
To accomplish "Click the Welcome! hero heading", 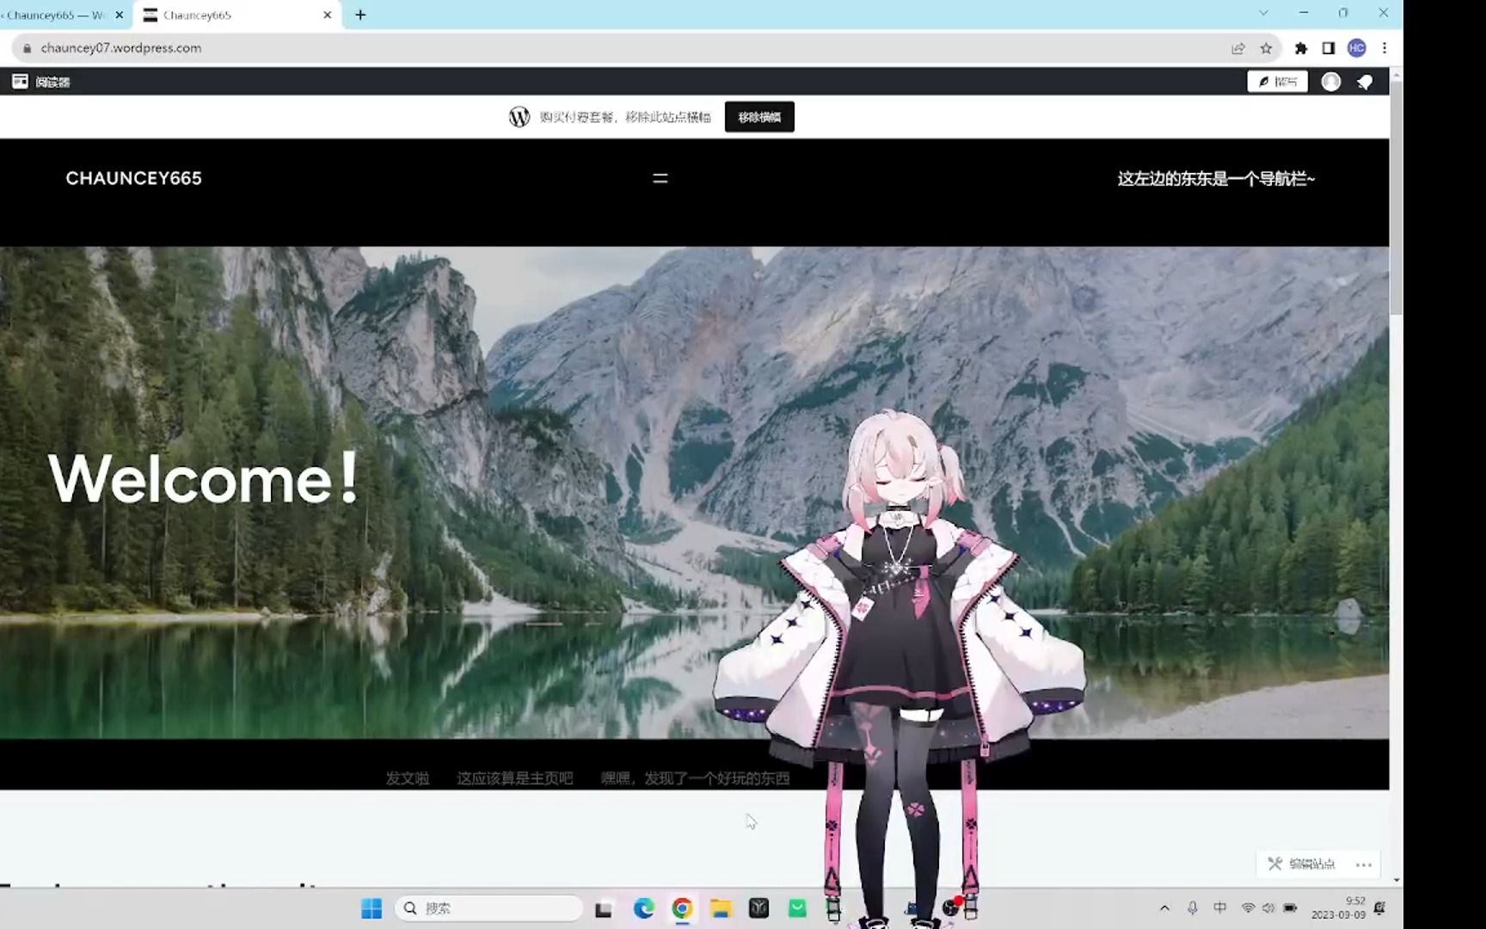I will (205, 477).
